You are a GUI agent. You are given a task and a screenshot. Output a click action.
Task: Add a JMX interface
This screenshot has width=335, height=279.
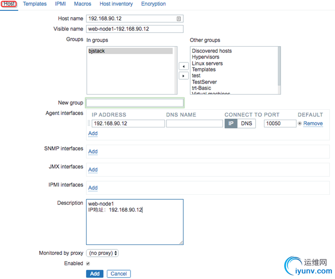point(93,170)
